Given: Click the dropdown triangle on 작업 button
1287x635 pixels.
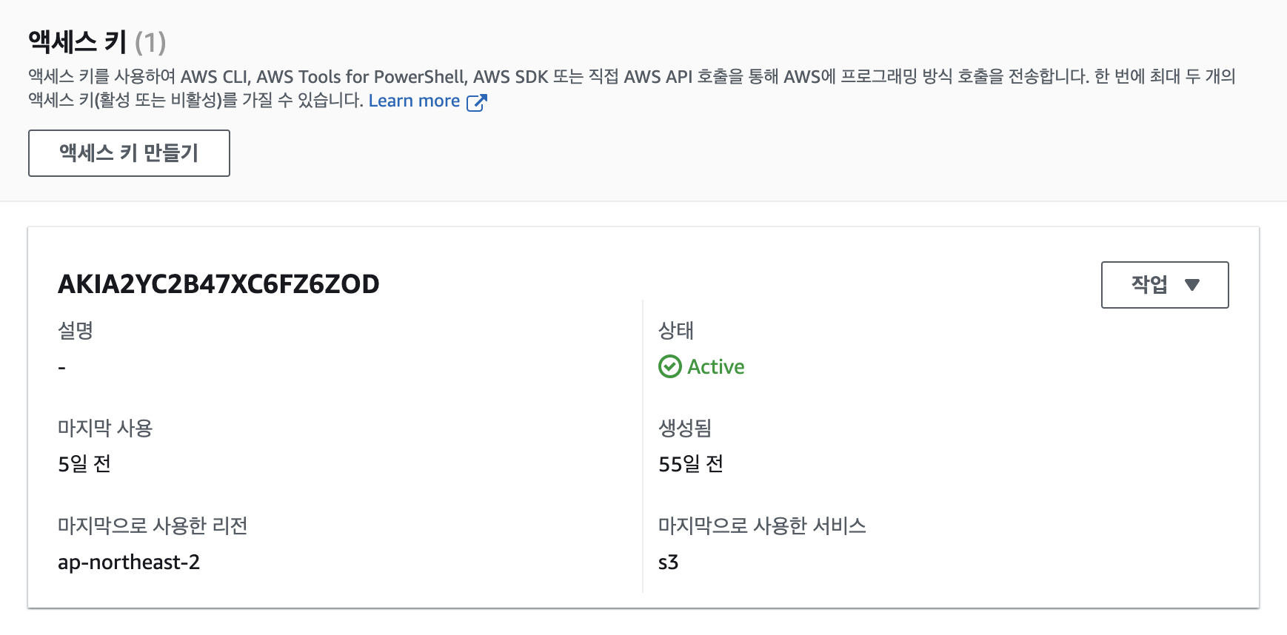Looking at the screenshot, I should click(x=1191, y=285).
